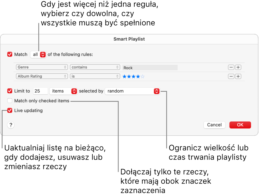The width and height of the screenshot is (259, 196).
Task: Open the items unit popup
Action: click(x=64, y=91)
